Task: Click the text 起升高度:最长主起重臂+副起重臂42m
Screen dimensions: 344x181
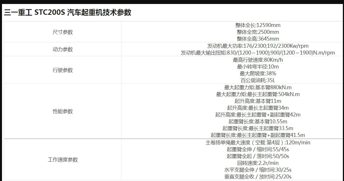Action: [258, 115]
